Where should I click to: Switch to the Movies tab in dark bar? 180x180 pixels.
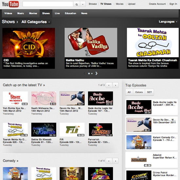tap(33, 13)
